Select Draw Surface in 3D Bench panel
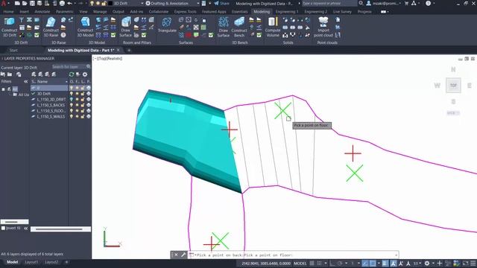Screen dimensions: 477x268 (x=224, y=27)
